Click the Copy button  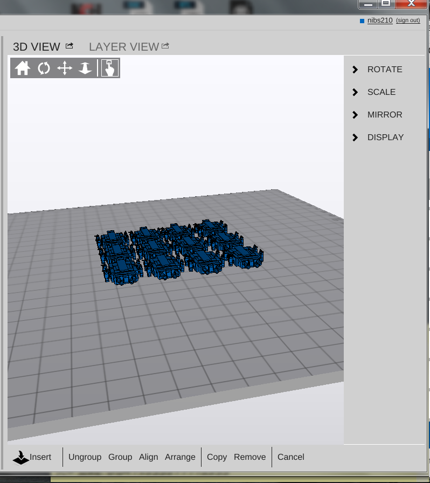pos(217,457)
